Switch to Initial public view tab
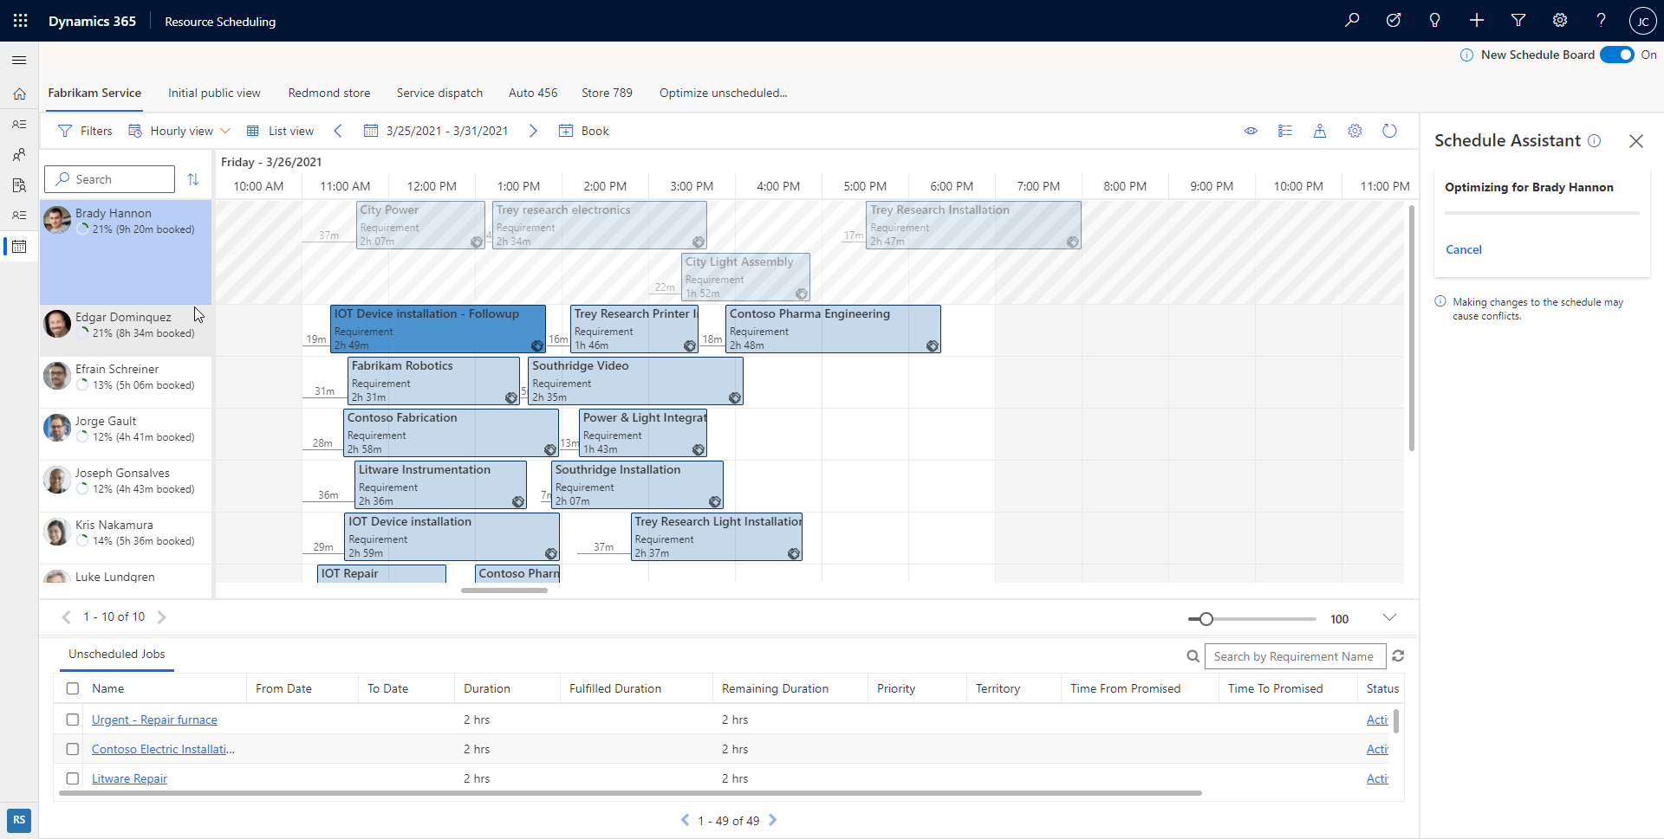This screenshot has width=1664, height=839. [x=214, y=93]
